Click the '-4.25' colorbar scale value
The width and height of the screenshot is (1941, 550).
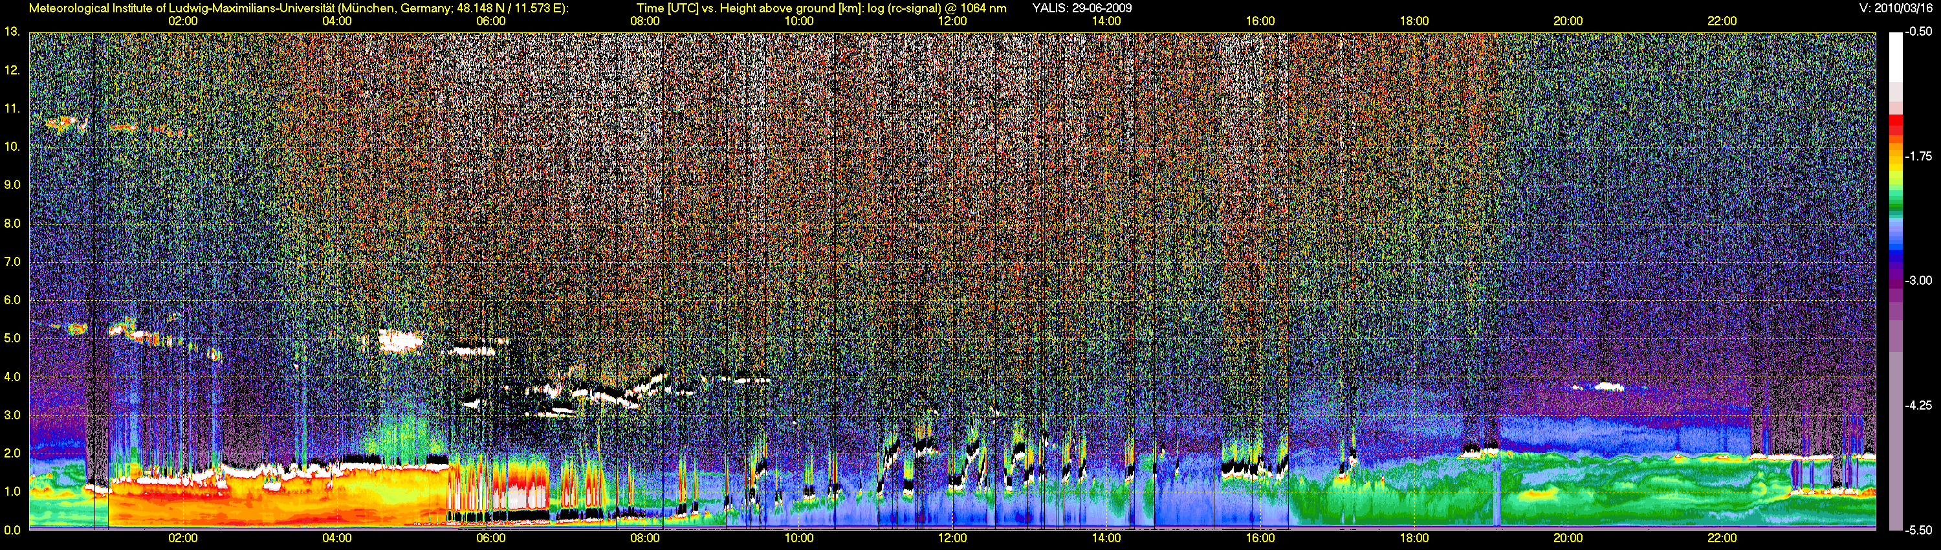[1918, 405]
